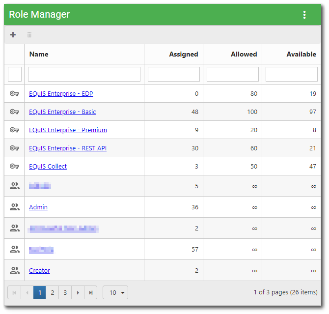Open the Admin role link
This screenshot has width=329, height=314.
pos(38,207)
